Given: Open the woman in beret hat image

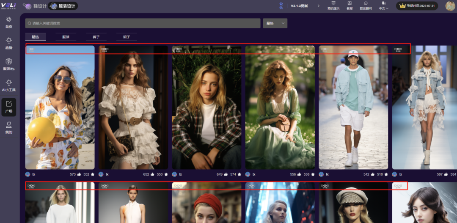Looking at the screenshot, I should 353,203.
